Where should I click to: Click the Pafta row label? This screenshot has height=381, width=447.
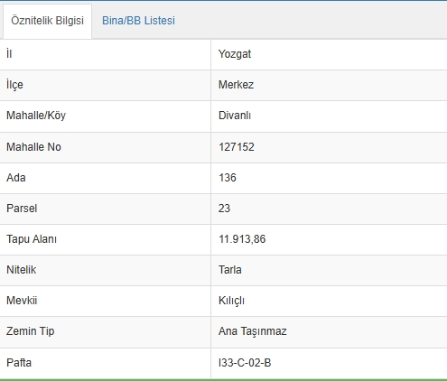pos(19,363)
